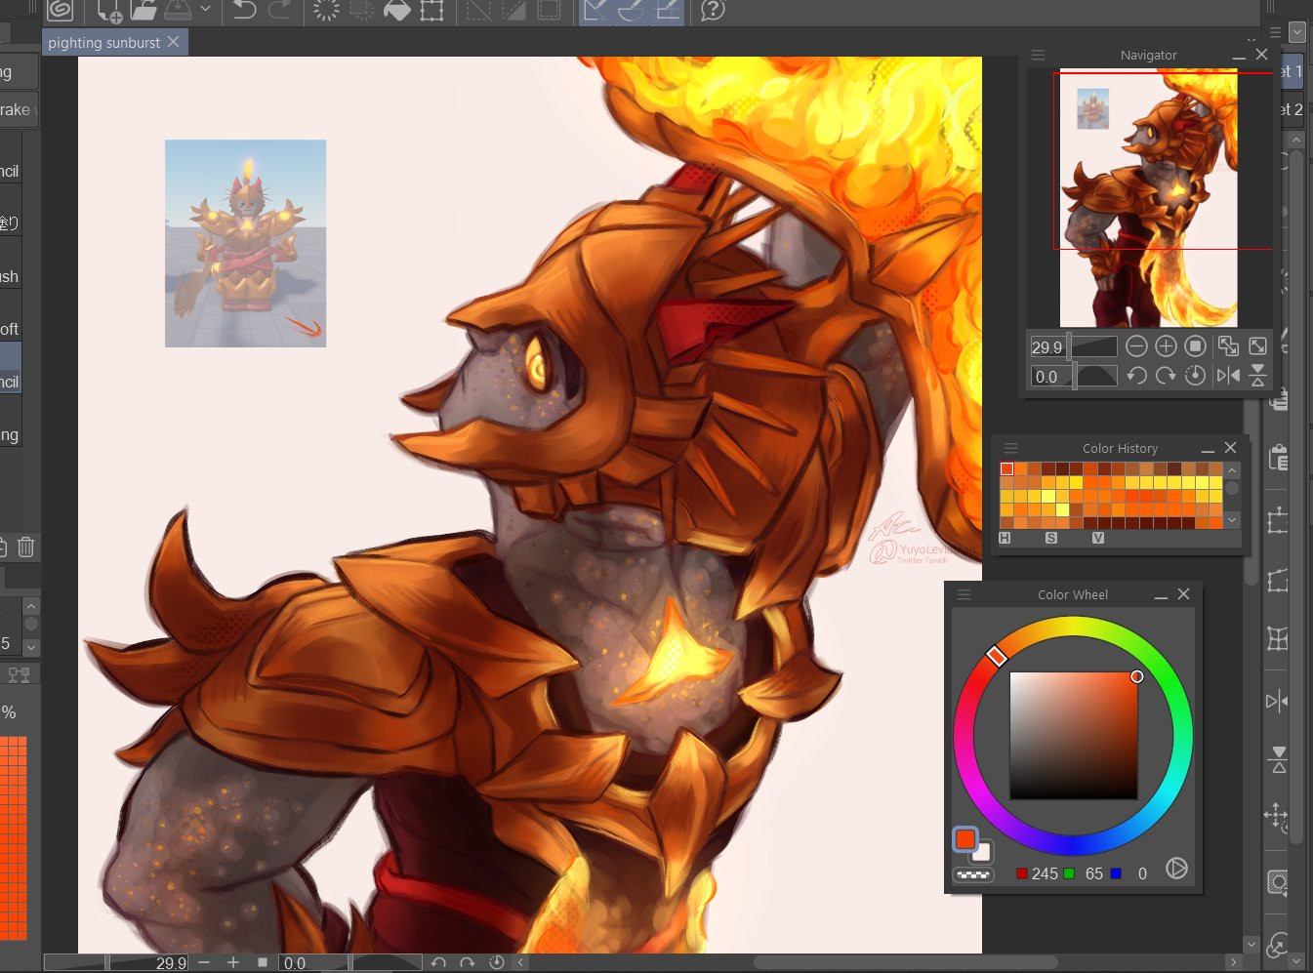Toggle snap to ruler
Viewport: 1313px width, 973px height.
click(x=595, y=10)
